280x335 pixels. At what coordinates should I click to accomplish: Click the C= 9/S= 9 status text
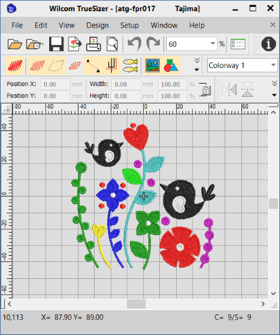(233, 317)
